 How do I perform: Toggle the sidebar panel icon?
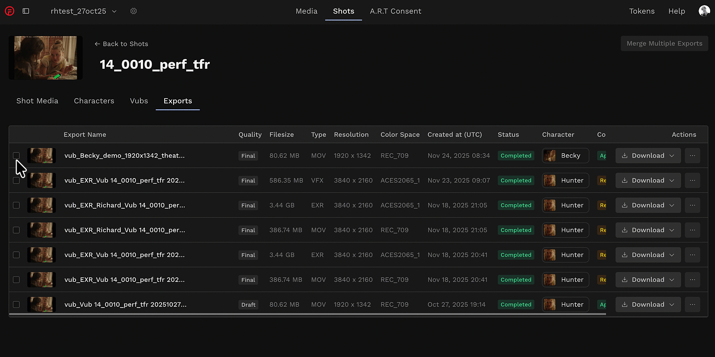tap(26, 11)
